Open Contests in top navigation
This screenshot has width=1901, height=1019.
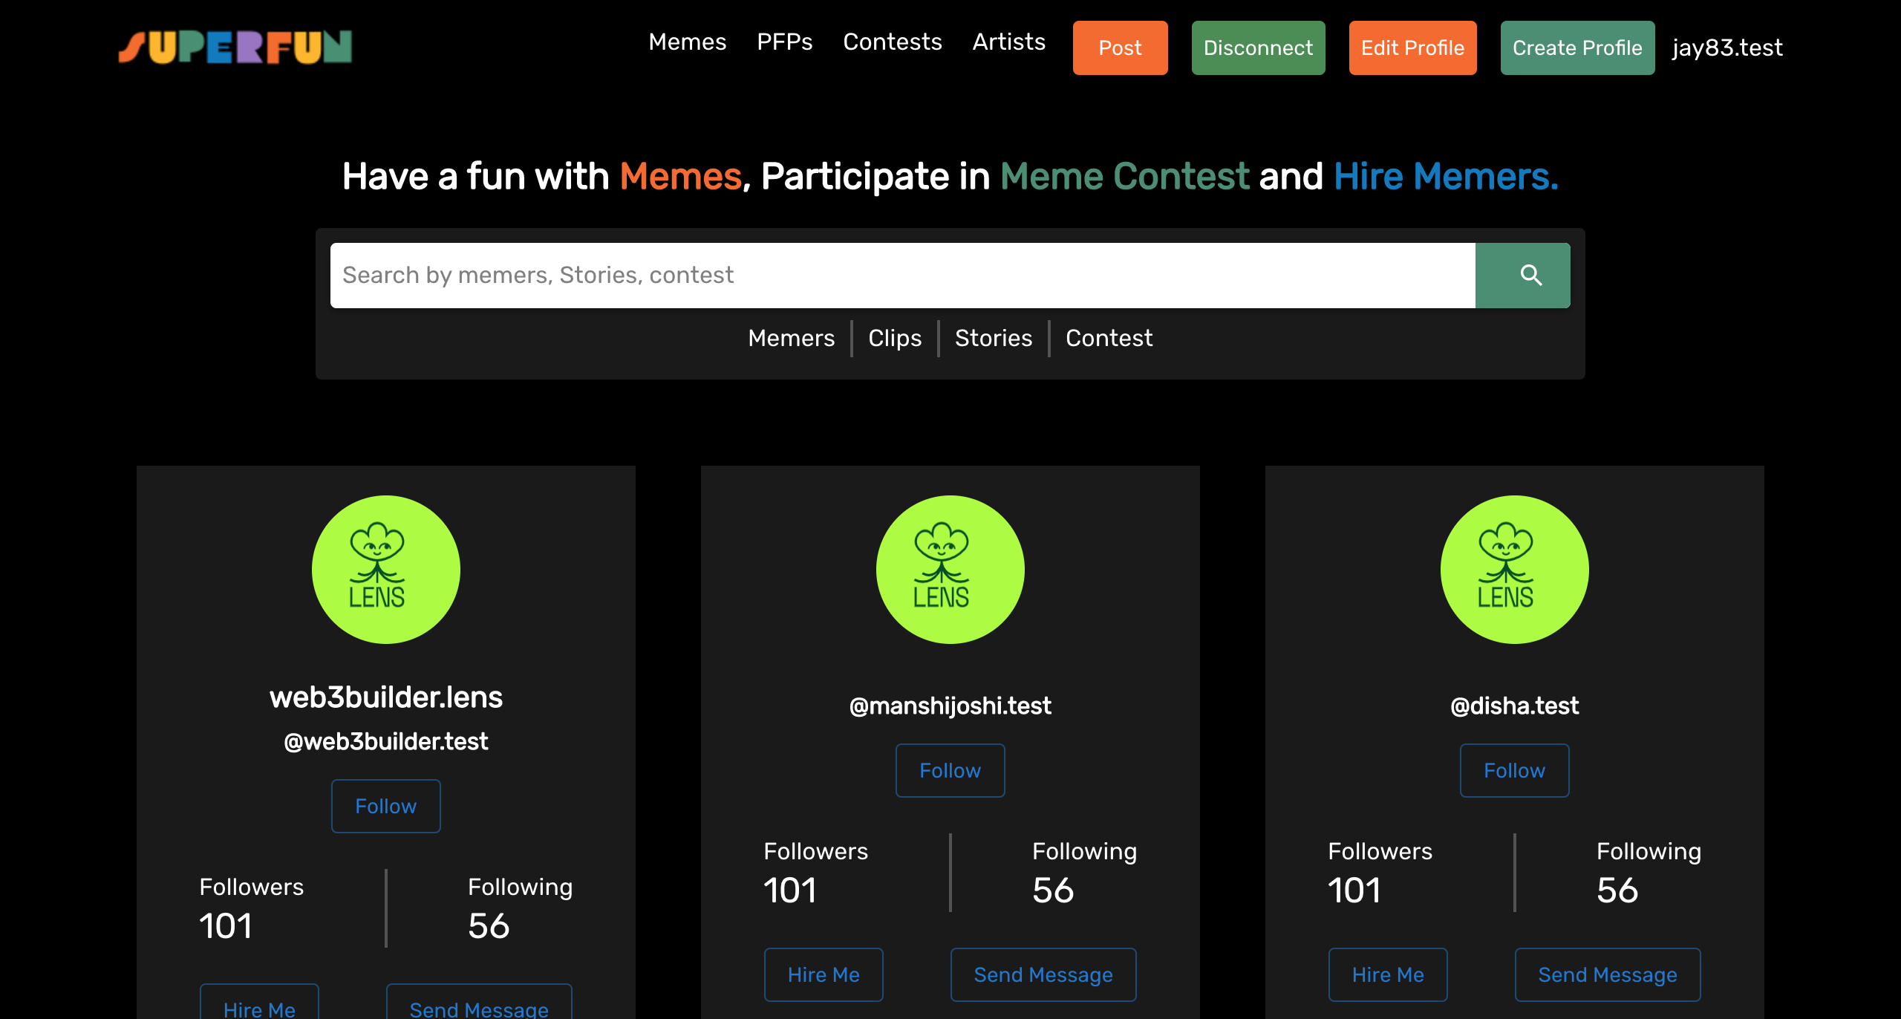coord(892,42)
